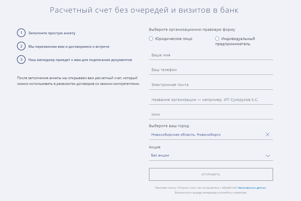Click into the Ваш телефон field
Image resolution: width=301 pixels, height=201 pixels.
click(x=211, y=70)
